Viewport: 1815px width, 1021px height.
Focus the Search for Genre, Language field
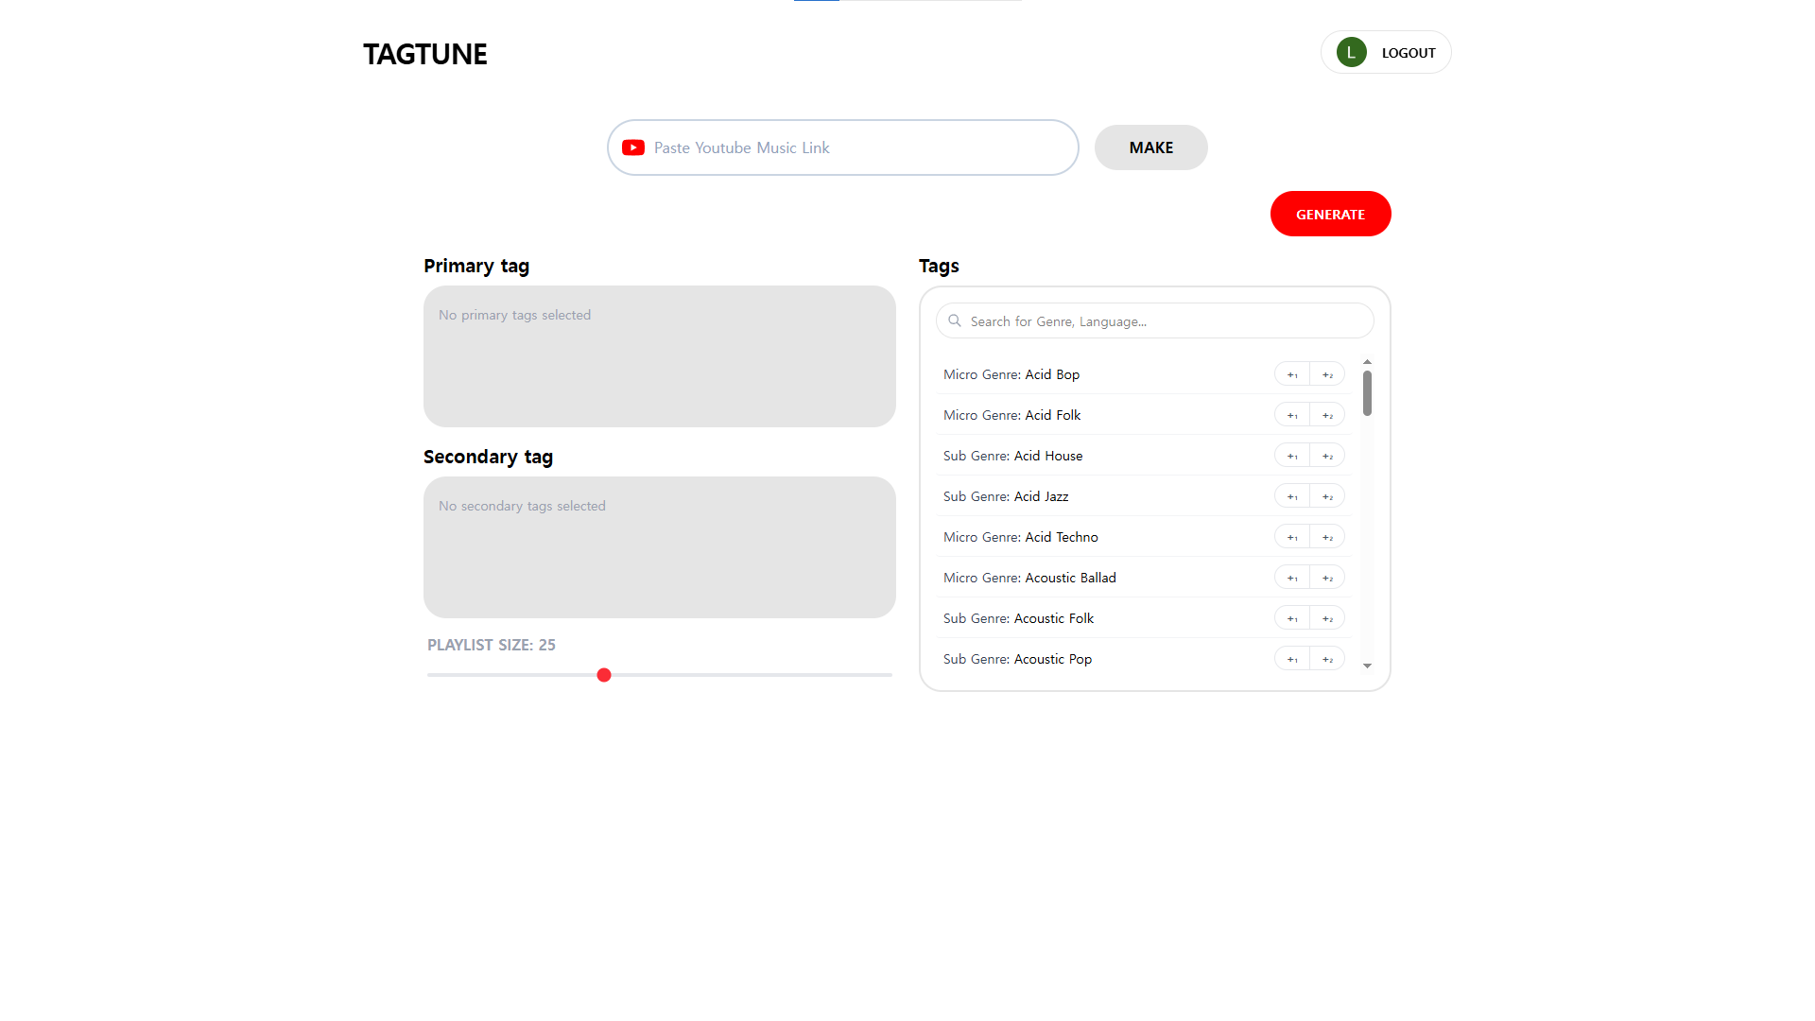coord(1154,321)
